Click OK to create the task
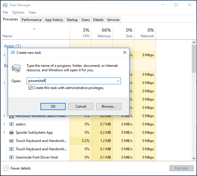Viewport: 197px width, 176px height. coord(53,106)
